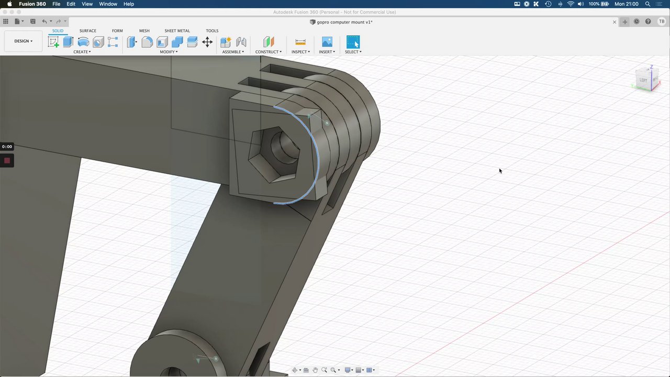Undo the last action
This screenshot has height=377, width=670.
[44, 21]
